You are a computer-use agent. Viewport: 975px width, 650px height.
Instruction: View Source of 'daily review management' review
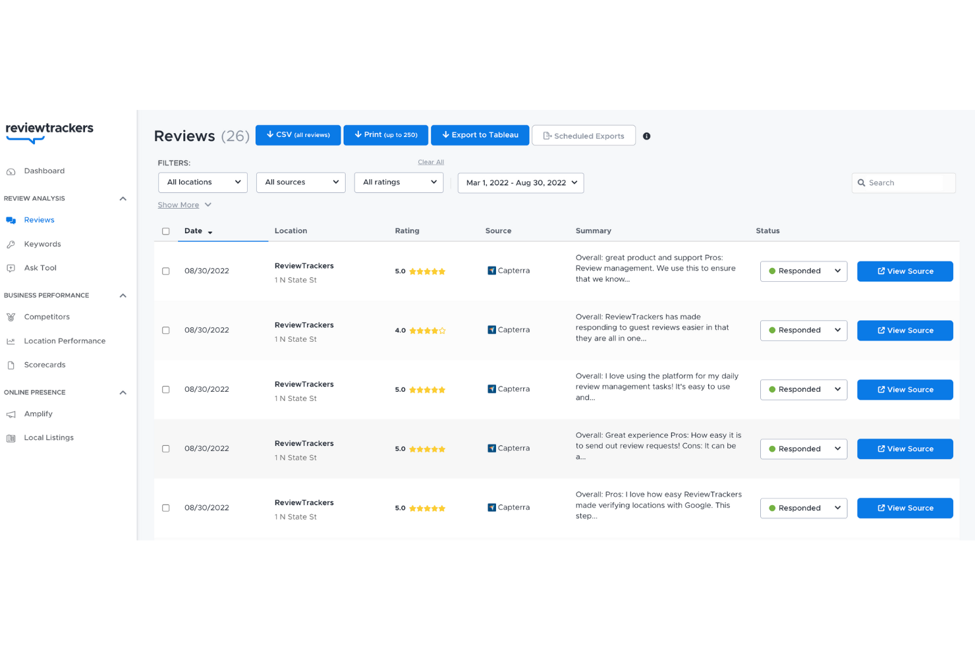point(905,390)
